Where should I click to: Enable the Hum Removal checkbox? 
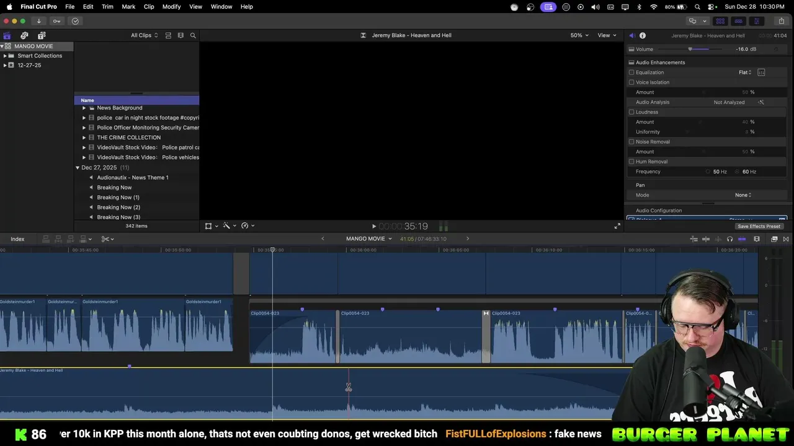631,162
